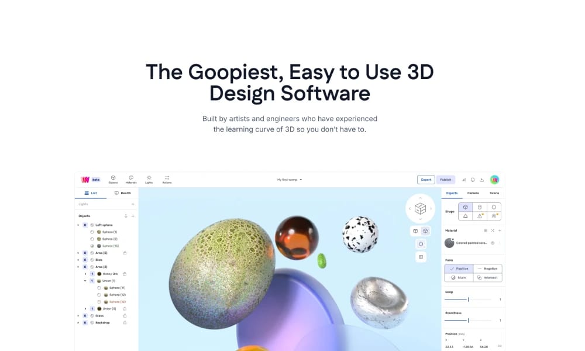Add a new material with plus icon

click(x=500, y=230)
